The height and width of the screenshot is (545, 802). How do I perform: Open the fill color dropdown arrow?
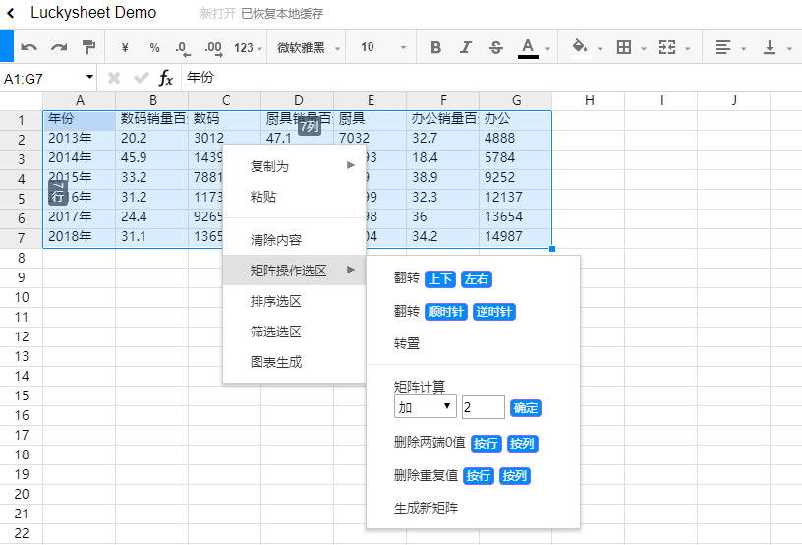(x=600, y=48)
